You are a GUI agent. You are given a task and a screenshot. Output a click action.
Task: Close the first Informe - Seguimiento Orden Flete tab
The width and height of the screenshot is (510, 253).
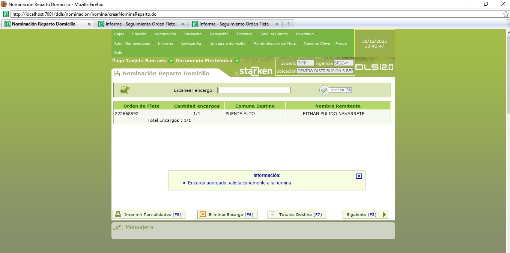click(x=183, y=24)
